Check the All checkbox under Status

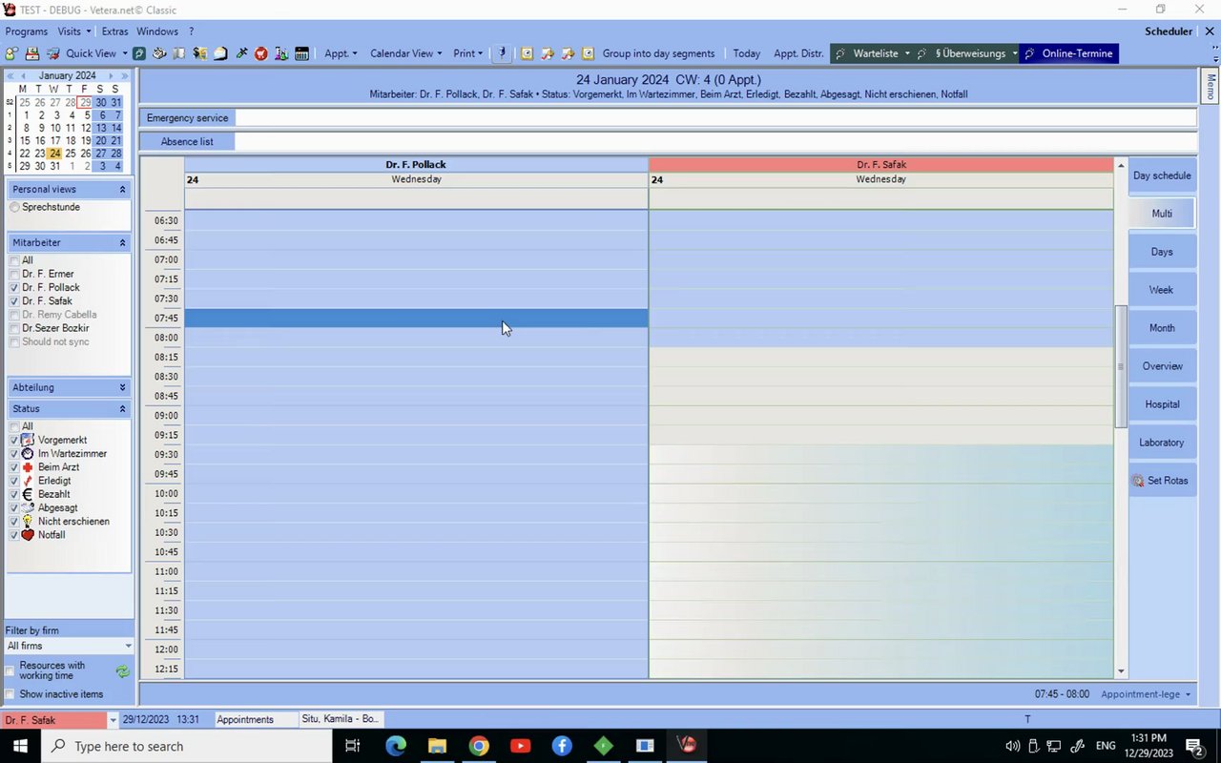tap(14, 426)
